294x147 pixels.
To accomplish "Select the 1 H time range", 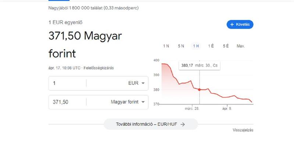I will 196,46.
